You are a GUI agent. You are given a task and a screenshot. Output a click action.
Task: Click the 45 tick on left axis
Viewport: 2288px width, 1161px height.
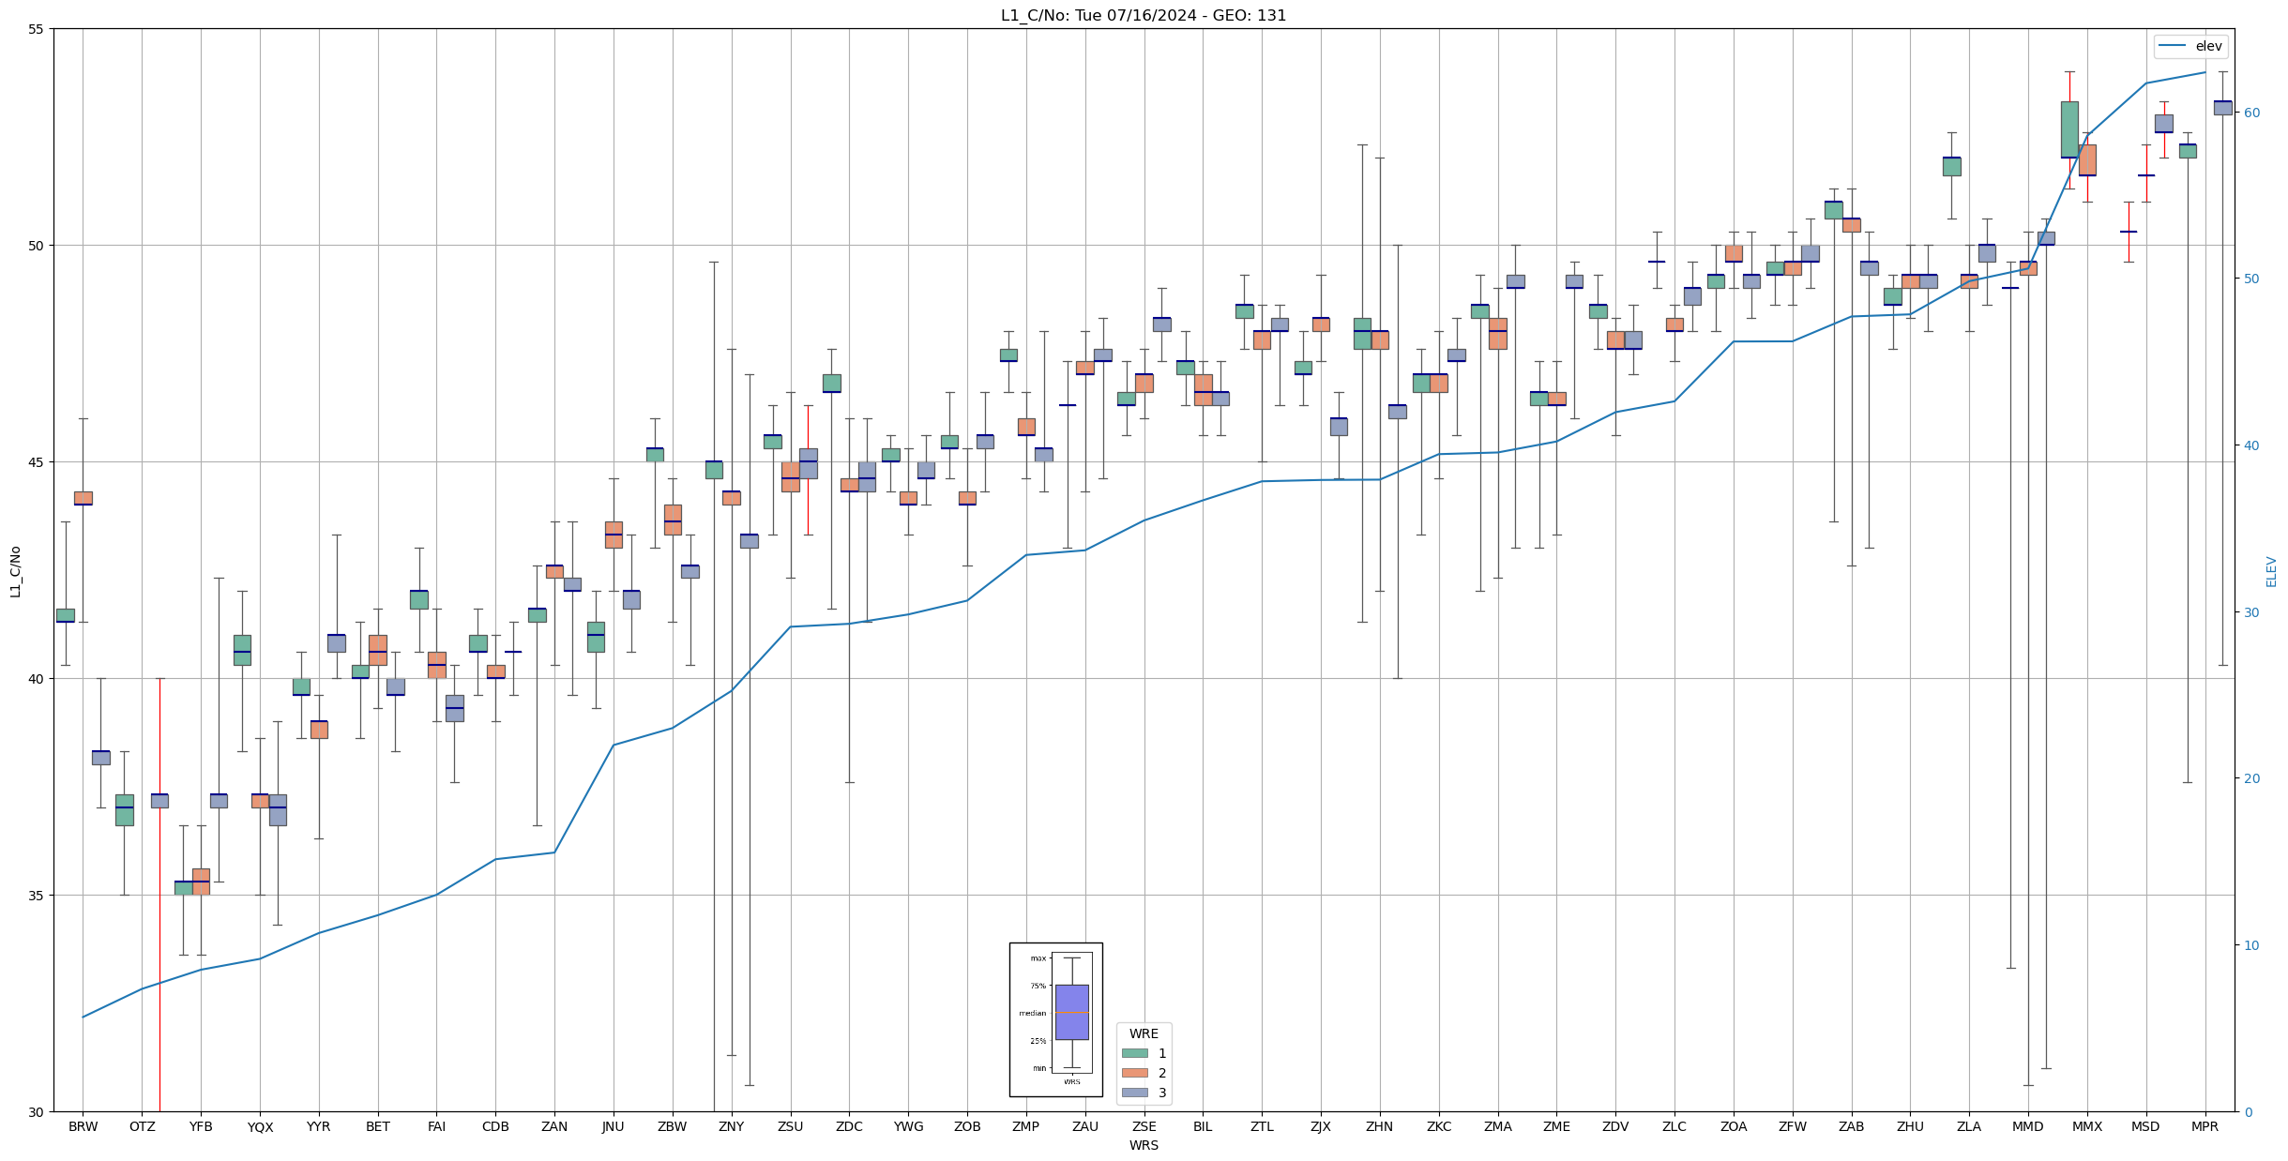pos(37,462)
